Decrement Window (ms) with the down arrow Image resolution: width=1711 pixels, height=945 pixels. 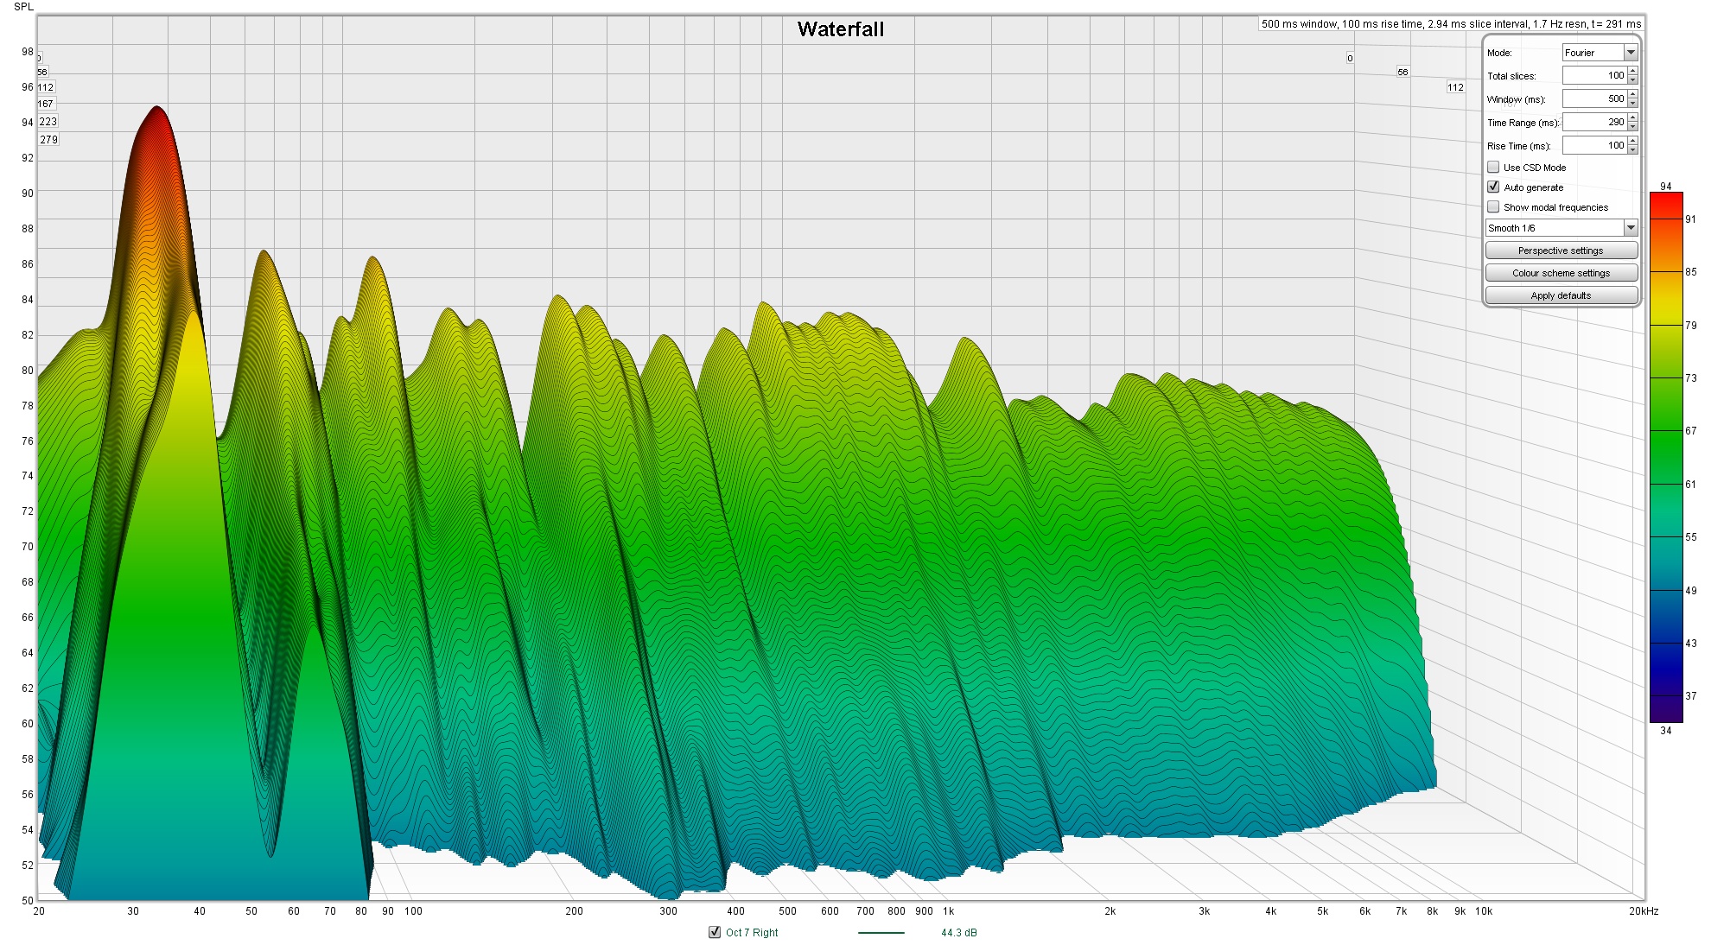1632,103
